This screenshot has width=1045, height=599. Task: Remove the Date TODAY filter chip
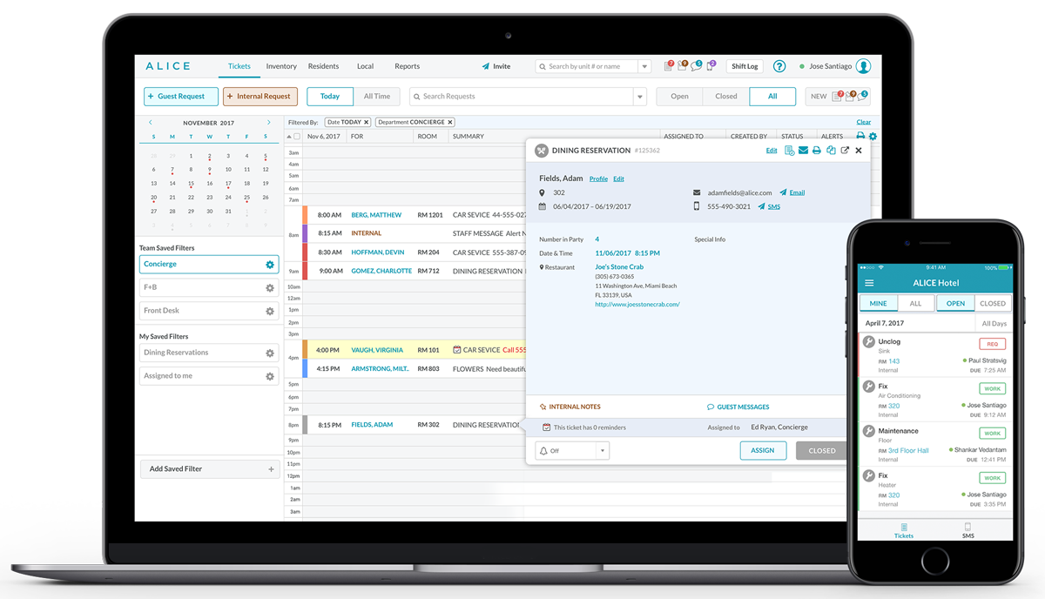tap(367, 123)
